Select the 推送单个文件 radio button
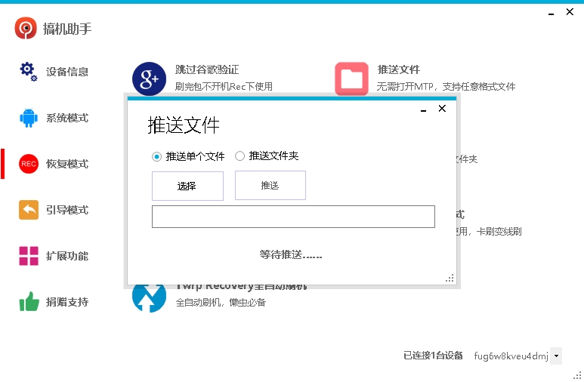584x382 pixels. [156, 157]
